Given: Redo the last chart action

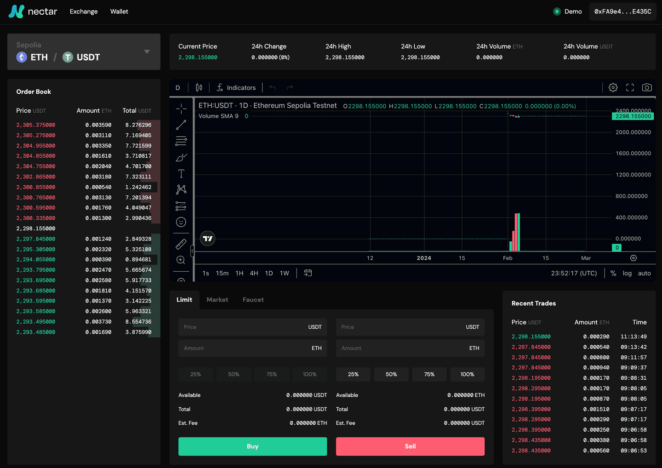Looking at the screenshot, I should tap(290, 87).
